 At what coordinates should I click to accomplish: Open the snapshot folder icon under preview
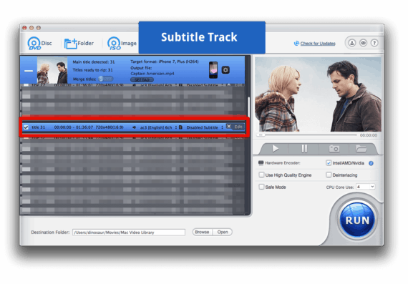point(361,149)
